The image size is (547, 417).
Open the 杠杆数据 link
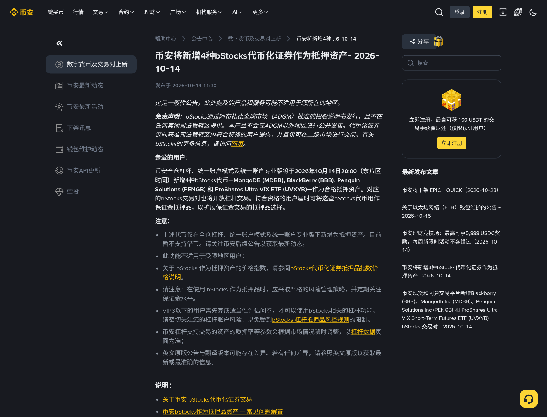pos(363,332)
